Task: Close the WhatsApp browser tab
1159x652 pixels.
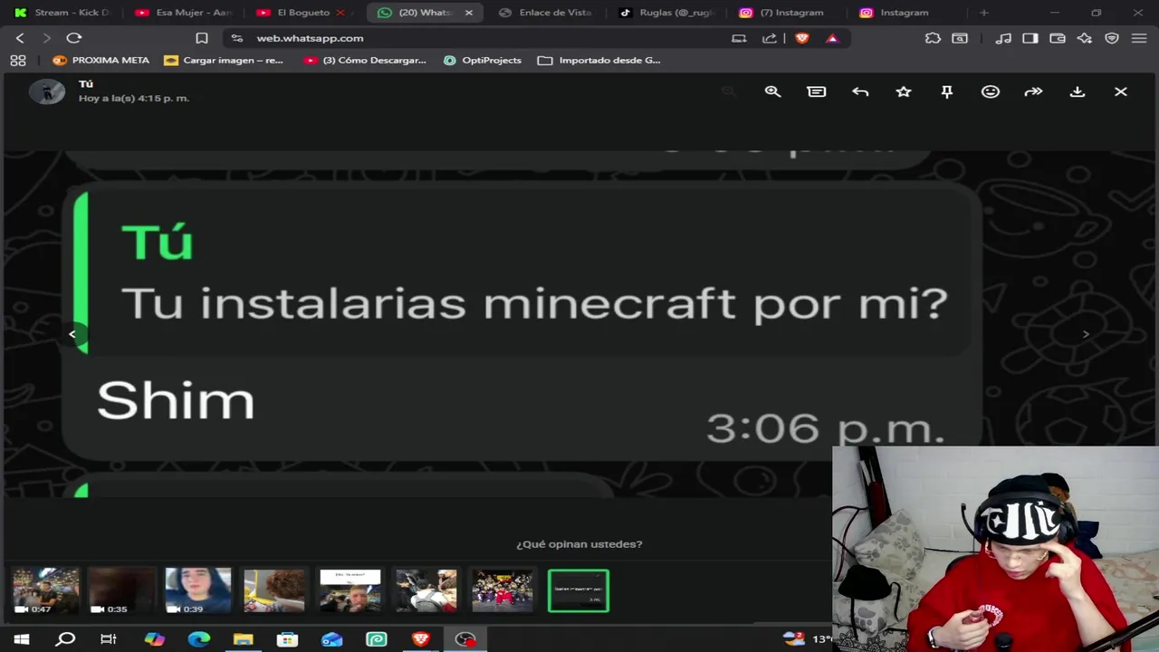Action: [469, 13]
